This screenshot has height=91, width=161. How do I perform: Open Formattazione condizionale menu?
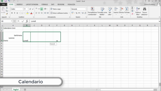coord(92,11)
